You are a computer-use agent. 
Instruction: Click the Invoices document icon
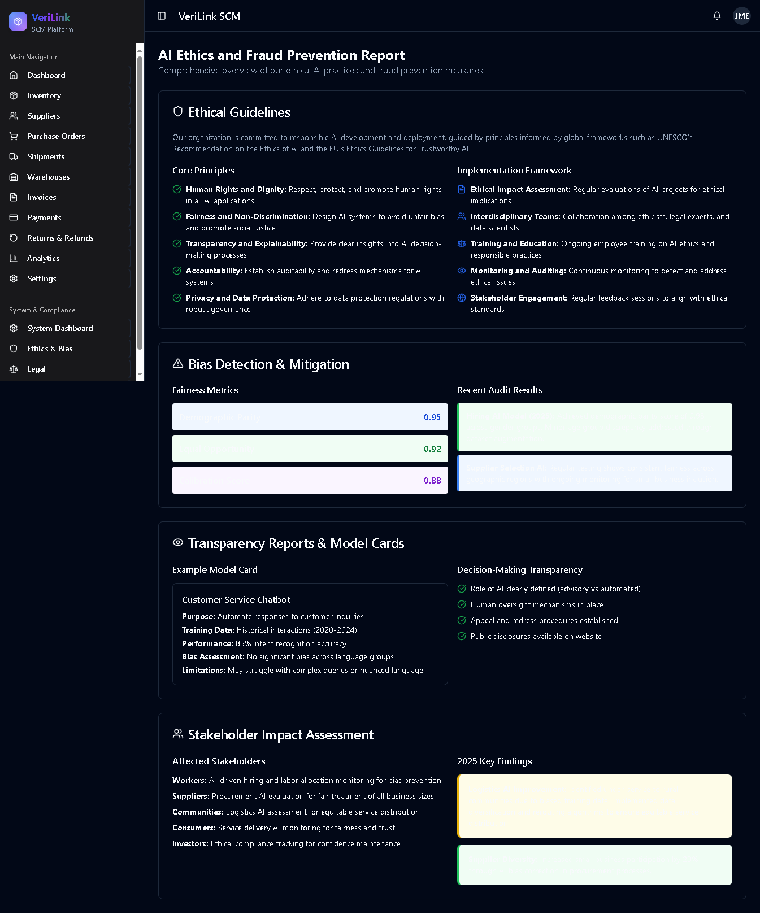coord(14,197)
